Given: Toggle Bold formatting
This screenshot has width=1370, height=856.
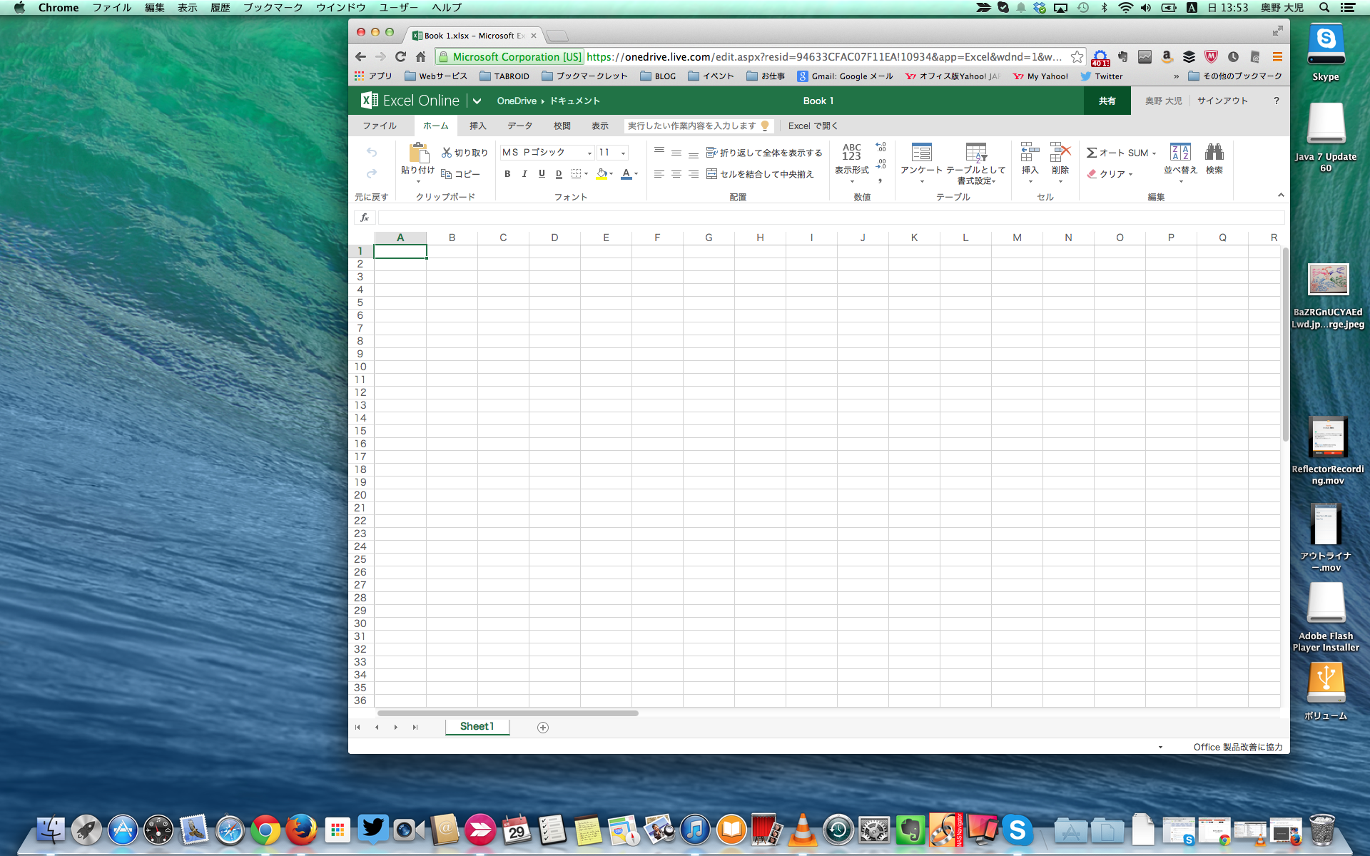Looking at the screenshot, I should click(507, 173).
